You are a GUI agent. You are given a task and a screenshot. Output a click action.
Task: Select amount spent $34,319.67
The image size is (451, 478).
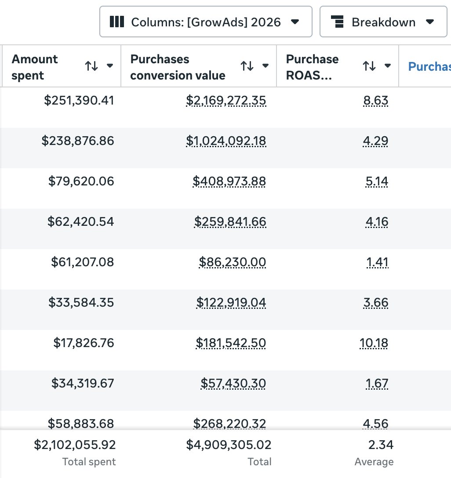coord(83,383)
